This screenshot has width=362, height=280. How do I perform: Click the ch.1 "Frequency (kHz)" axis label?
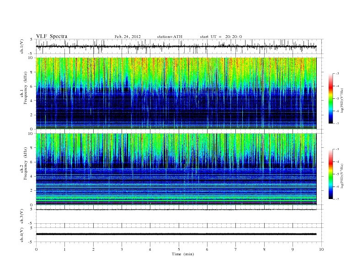click(x=26, y=88)
